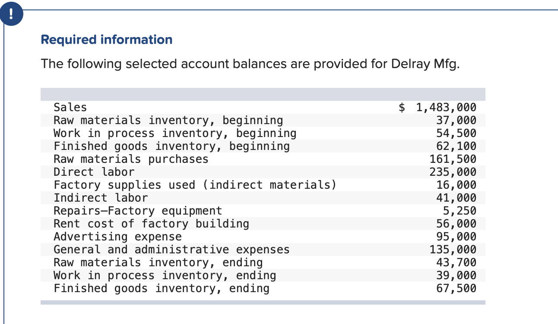Viewport: 558px width, 324px height.
Task: Select the 'Required information' heading
Action: (x=107, y=40)
